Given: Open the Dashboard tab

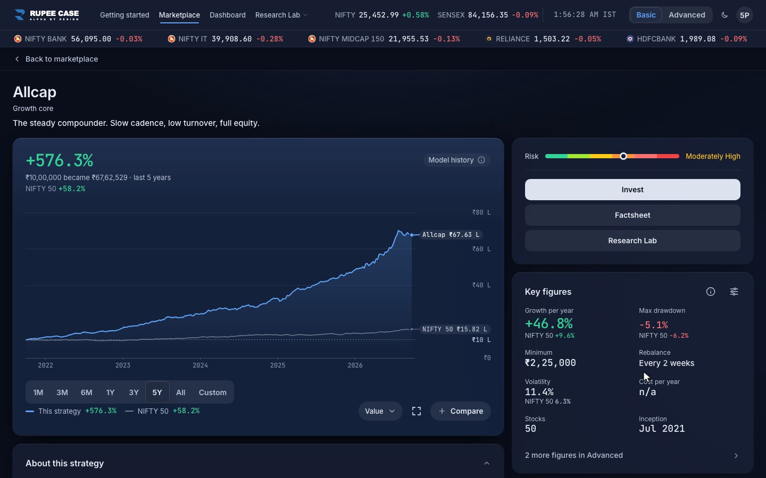Looking at the screenshot, I should [228, 15].
